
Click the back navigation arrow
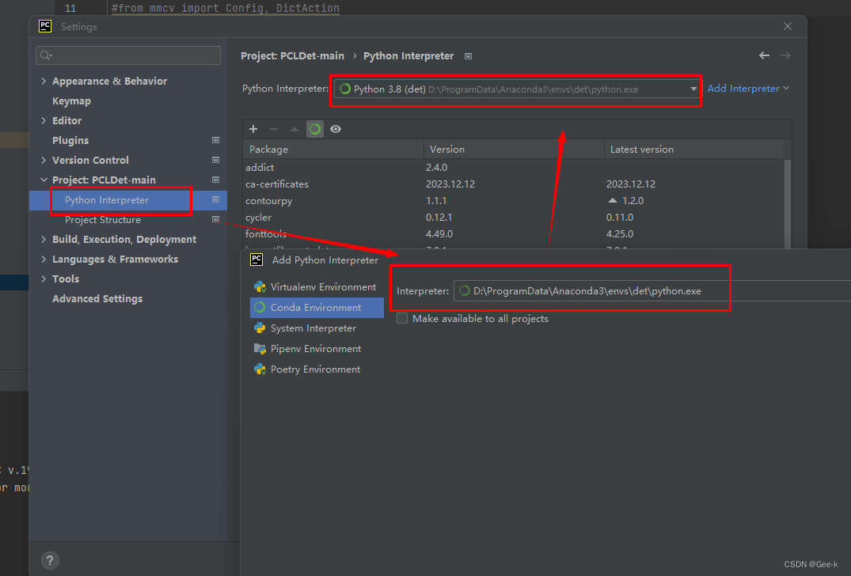click(763, 55)
